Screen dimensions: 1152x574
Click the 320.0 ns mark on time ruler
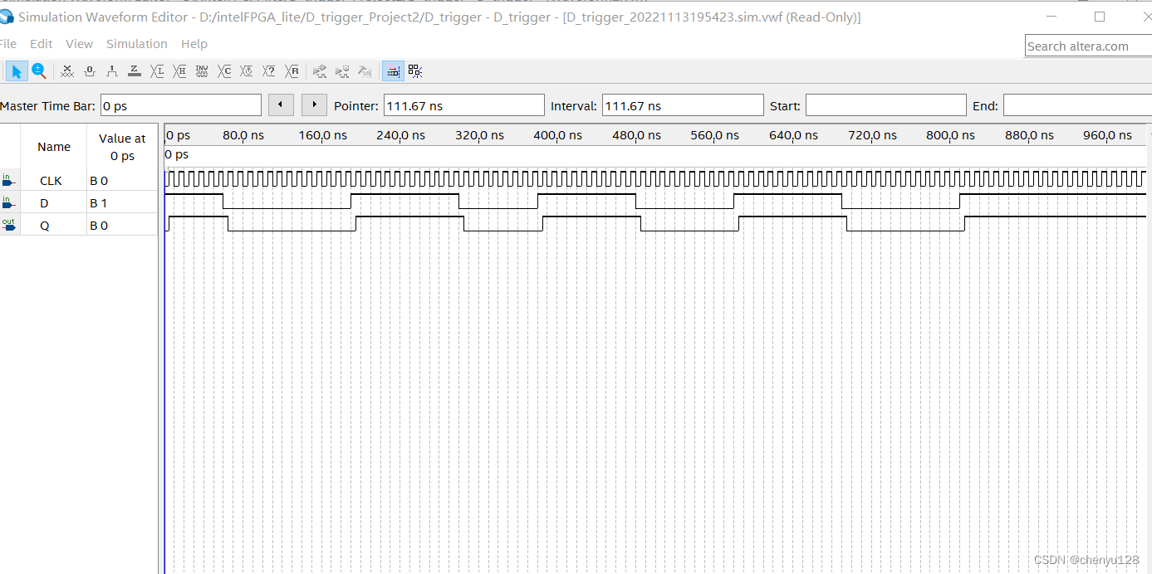tap(479, 135)
